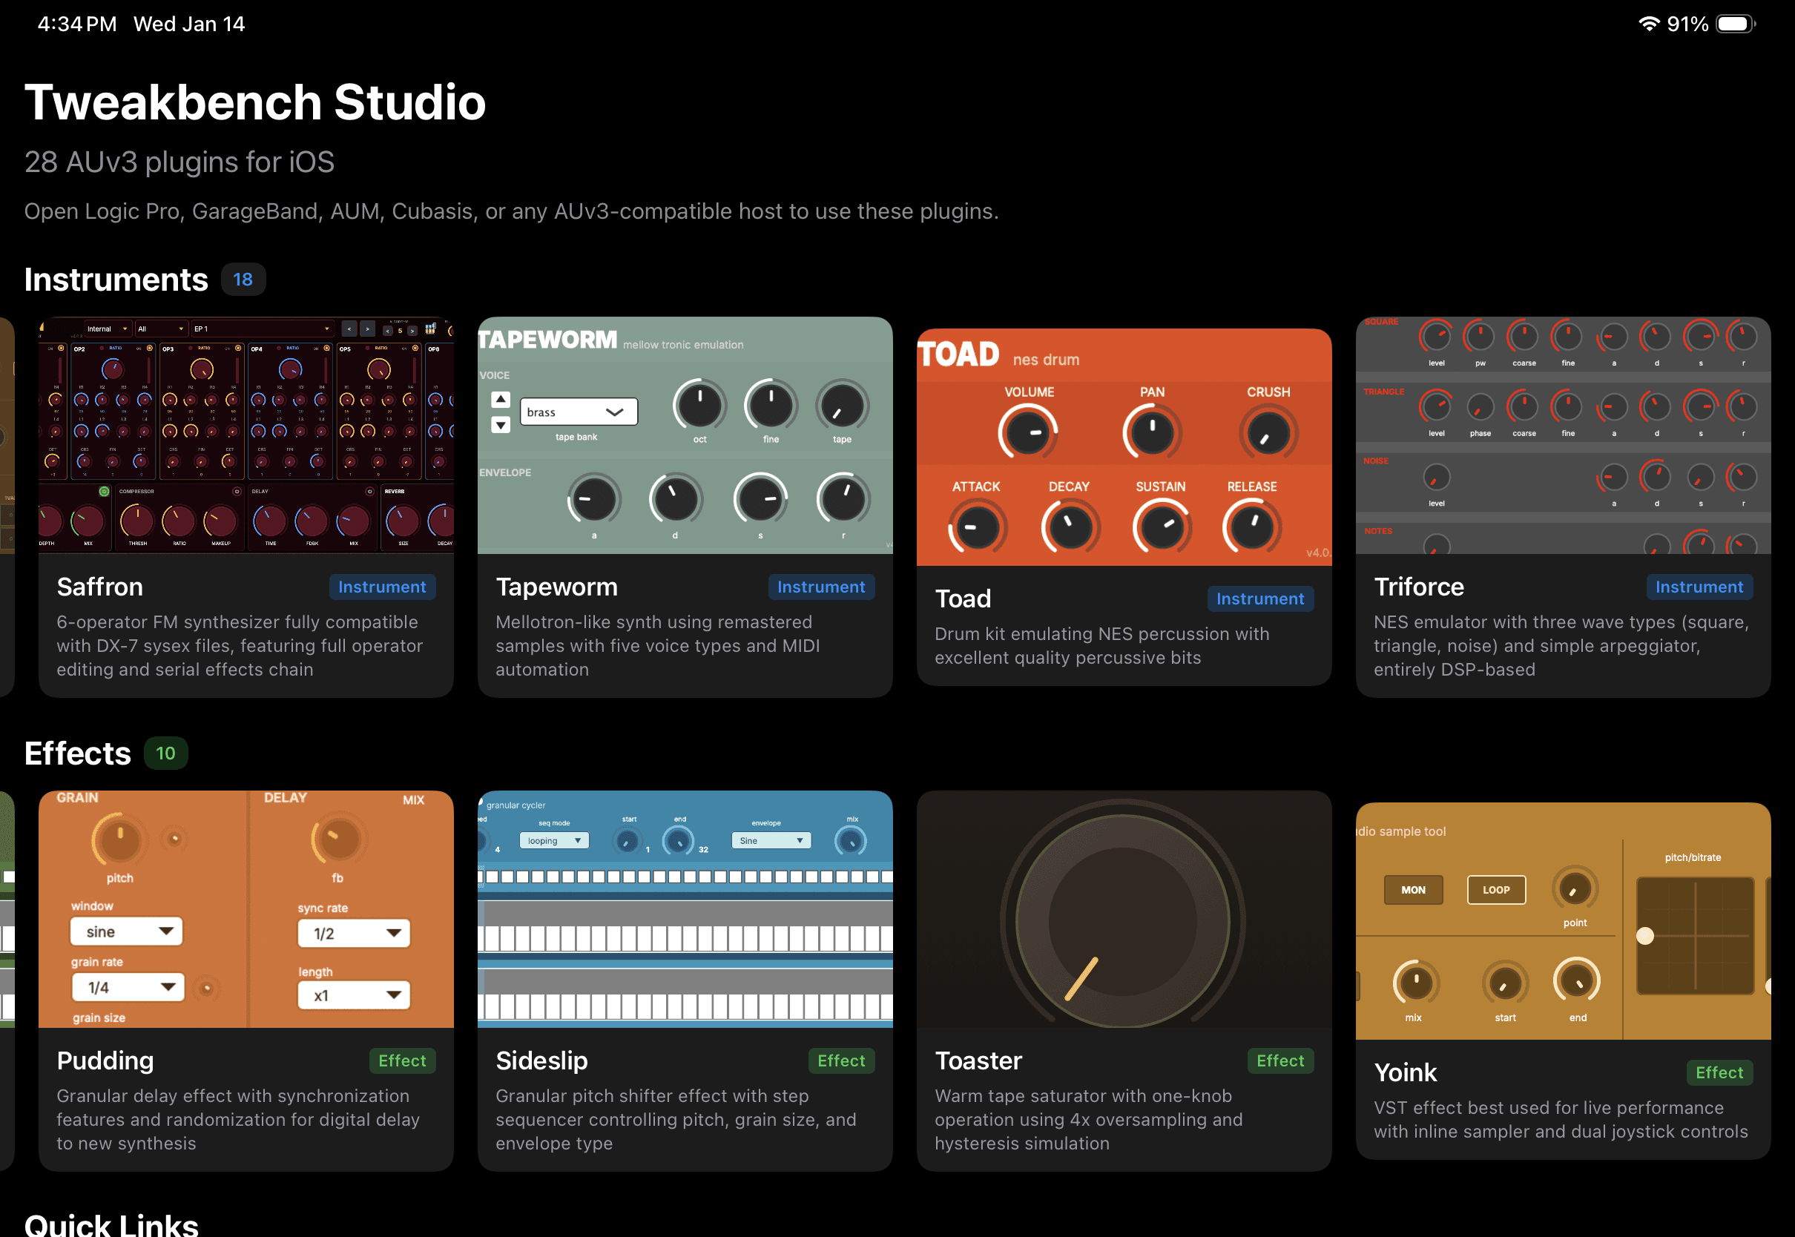
Task: Click the Tapeworm oct knob
Action: (699, 405)
